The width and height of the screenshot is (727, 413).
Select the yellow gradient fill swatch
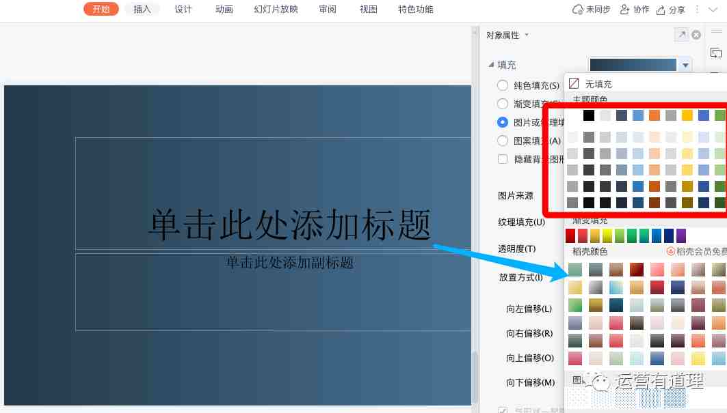coord(607,236)
